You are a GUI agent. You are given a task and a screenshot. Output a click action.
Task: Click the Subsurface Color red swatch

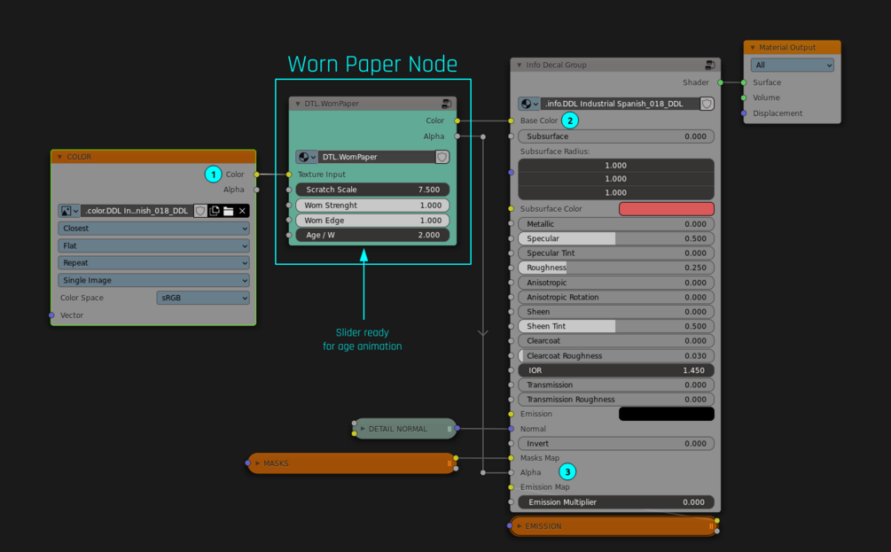[x=666, y=209]
